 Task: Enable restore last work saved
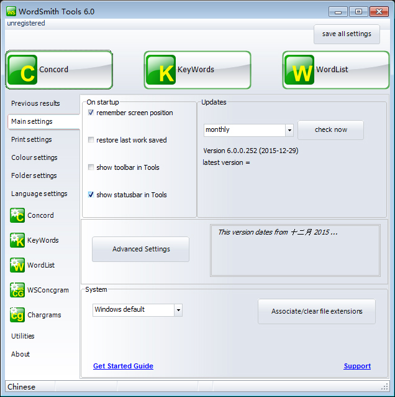(91, 140)
